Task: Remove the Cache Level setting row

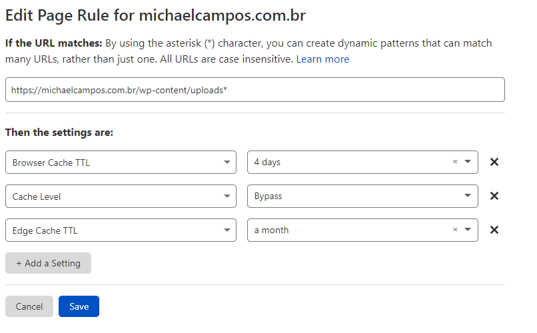Action: pyautogui.click(x=494, y=196)
